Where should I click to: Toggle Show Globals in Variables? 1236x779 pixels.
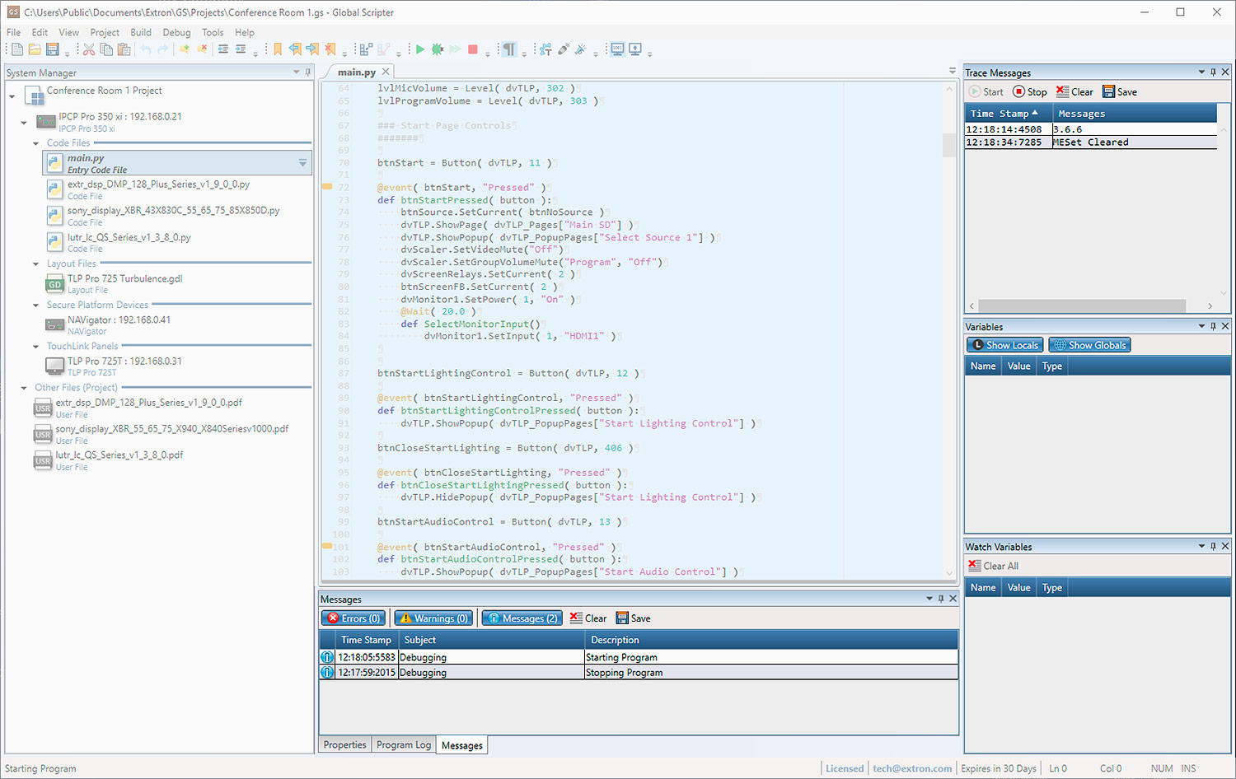click(x=1089, y=345)
